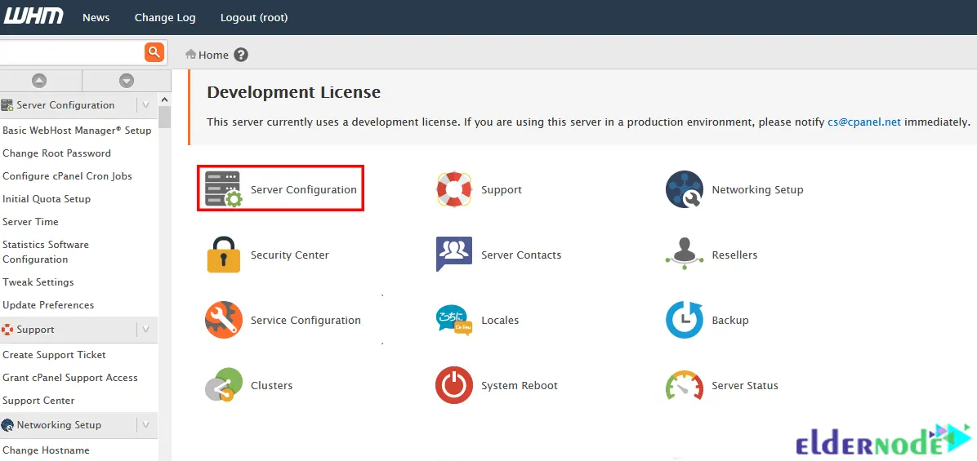
Task: Open the Server Status gauge icon
Action: (685, 385)
